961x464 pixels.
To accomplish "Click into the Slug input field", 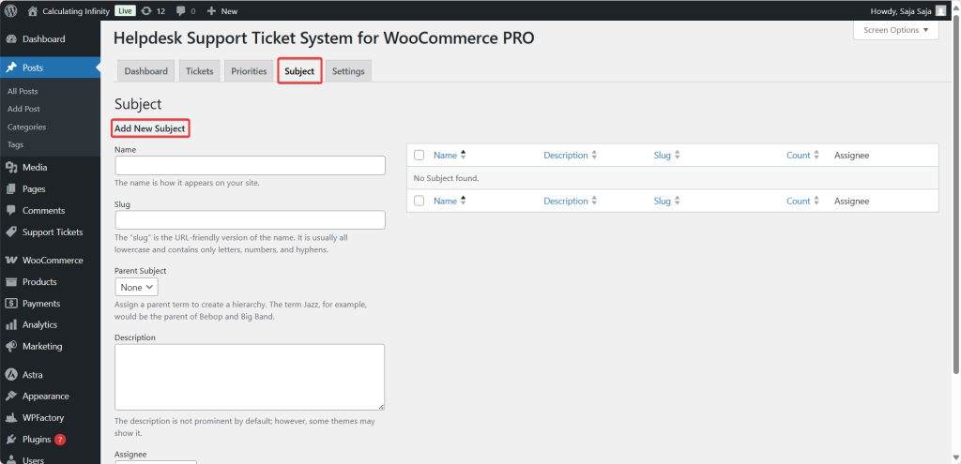I will 250,220.
